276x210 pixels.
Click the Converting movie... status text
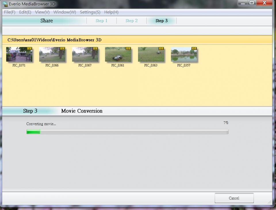tap(41, 124)
